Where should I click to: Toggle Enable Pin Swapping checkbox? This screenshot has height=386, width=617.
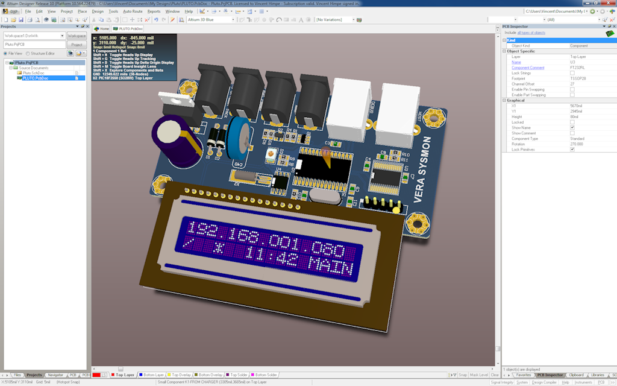pyautogui.click(x=572, y=89)
